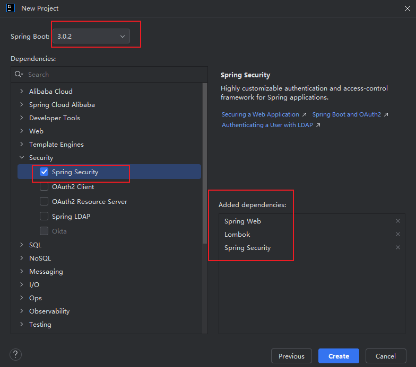
Task: Click the disabled Okta checkbox
Action: (44, 231)
